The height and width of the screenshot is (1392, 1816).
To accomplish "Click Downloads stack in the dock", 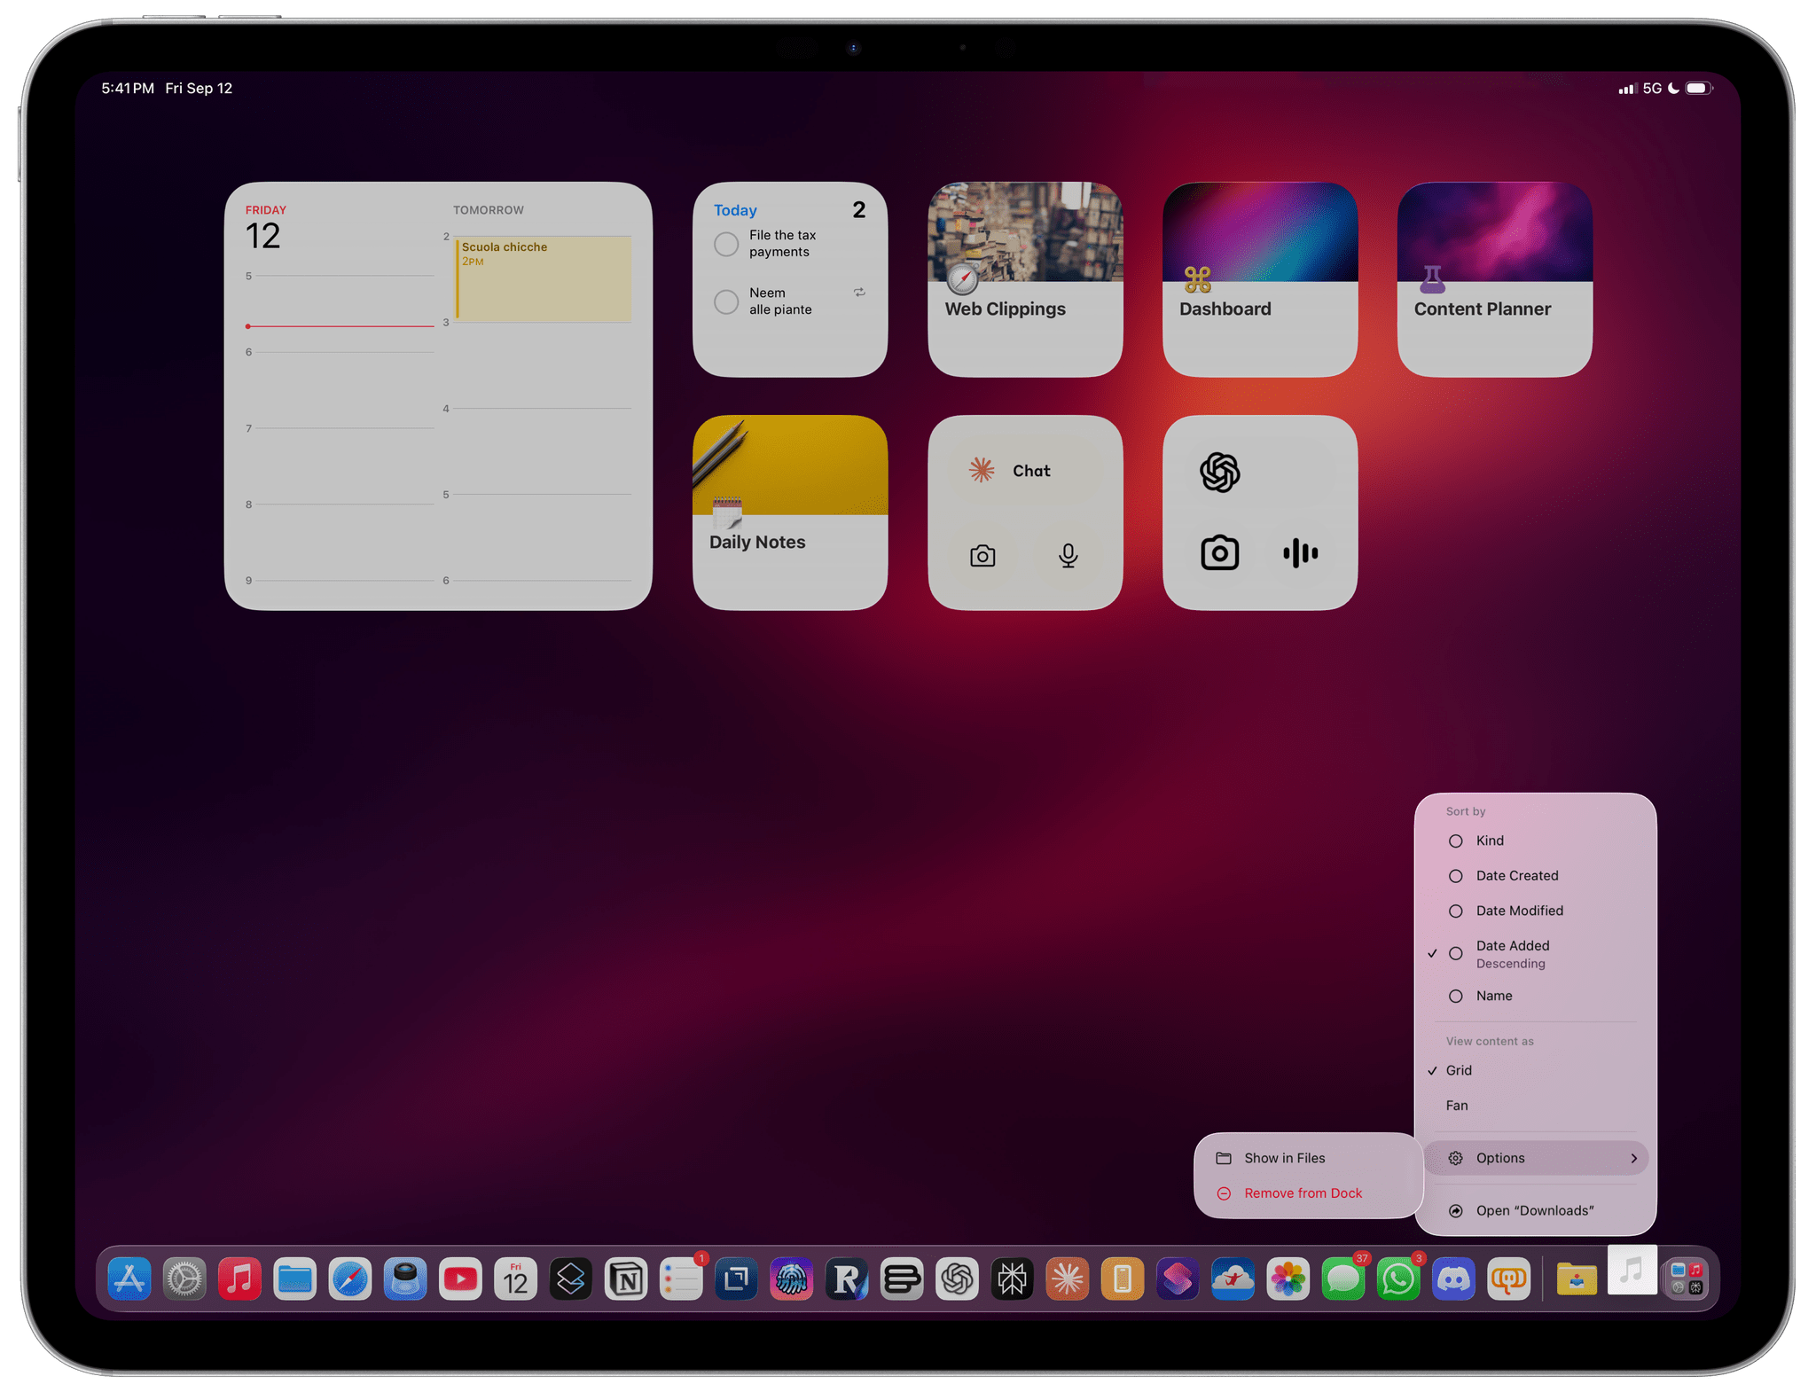I will point(1632,1271).
